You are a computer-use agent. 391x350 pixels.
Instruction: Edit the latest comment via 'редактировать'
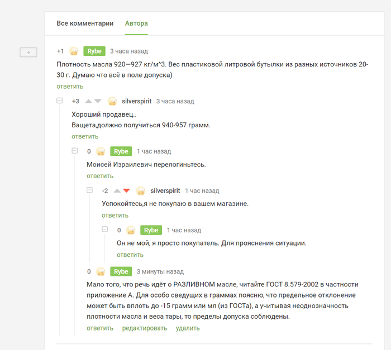point(144,328)
